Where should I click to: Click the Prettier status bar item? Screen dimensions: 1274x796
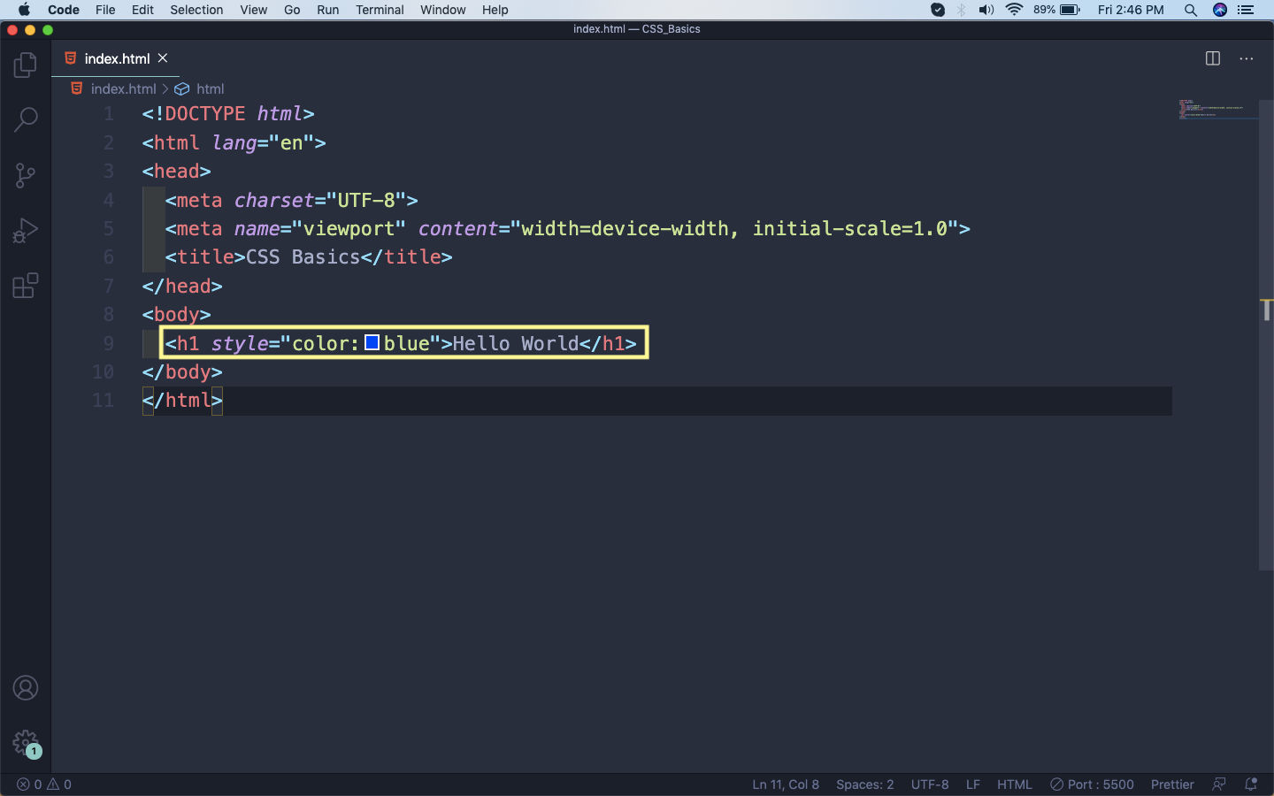[1172, 785]
